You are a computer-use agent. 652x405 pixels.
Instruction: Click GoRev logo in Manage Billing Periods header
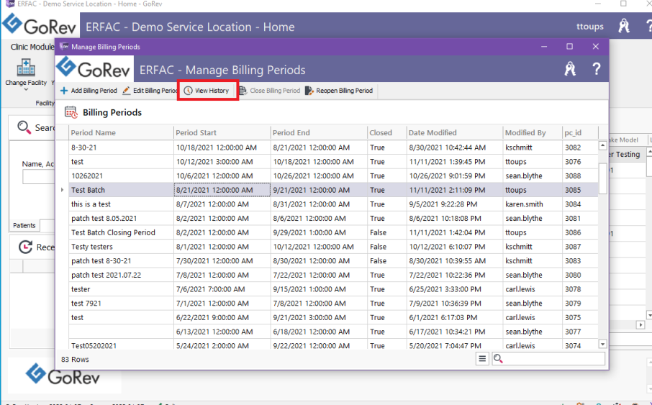pos(94,68)
